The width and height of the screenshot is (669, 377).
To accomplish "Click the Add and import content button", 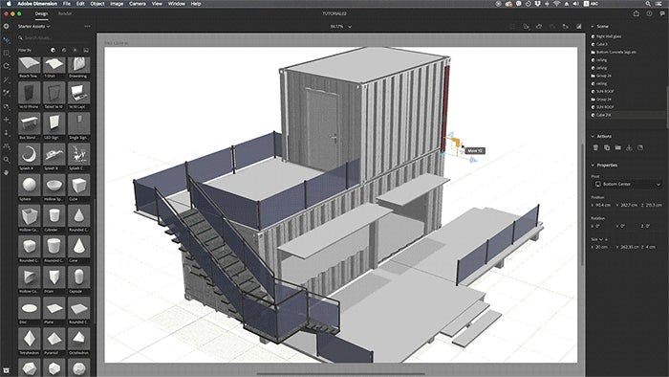I will [x=6, y=27].
